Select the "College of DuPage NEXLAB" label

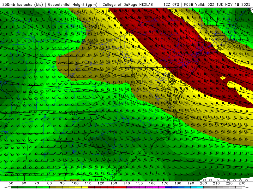tap(128, 4)
